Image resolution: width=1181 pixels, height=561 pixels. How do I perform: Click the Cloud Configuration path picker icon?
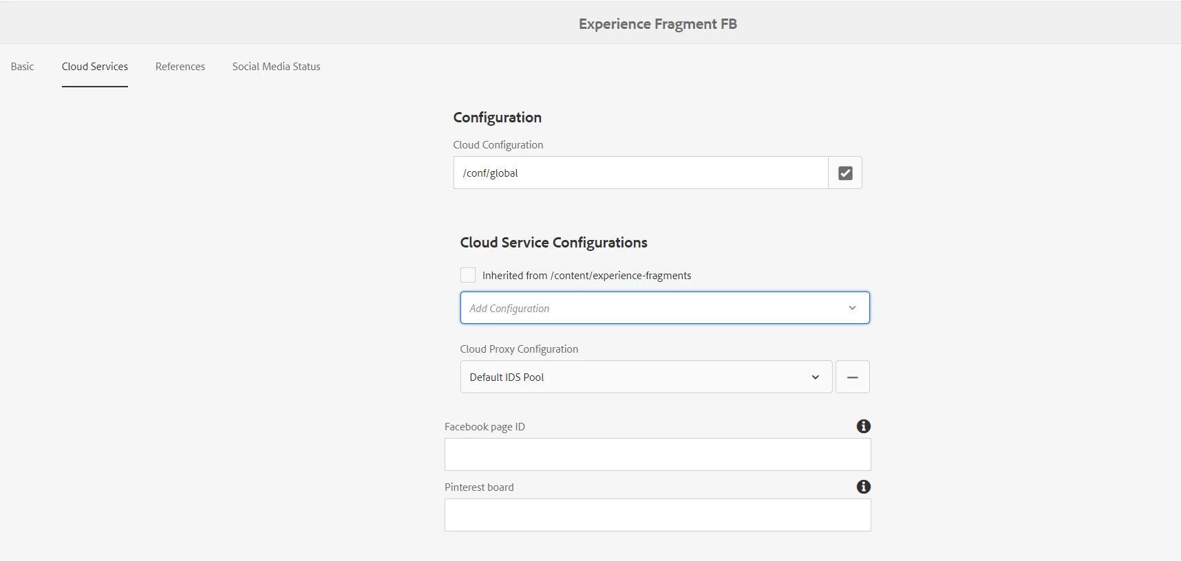coord(845,173)
